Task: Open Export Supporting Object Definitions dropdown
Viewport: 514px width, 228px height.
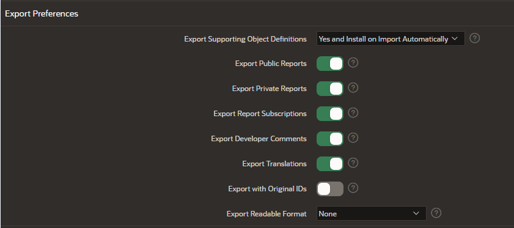Action: pyautogui.click(x=391, y=39)
